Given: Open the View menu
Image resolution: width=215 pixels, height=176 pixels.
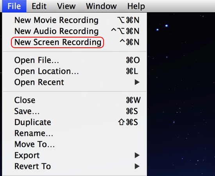Looking at the screenshot, I should point(66,6).
